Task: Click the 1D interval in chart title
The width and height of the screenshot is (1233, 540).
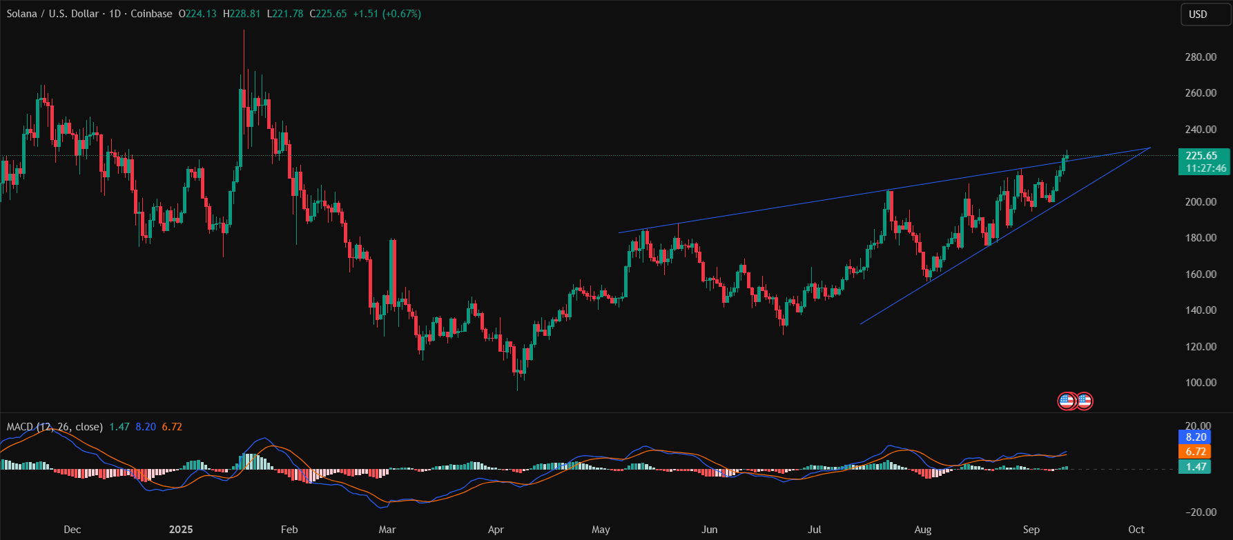Action: 115,14
